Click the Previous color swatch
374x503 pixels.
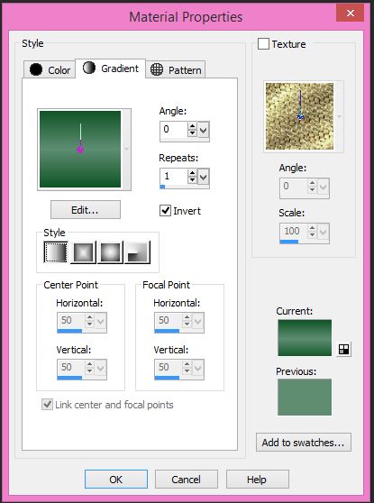tap(305, 398)
